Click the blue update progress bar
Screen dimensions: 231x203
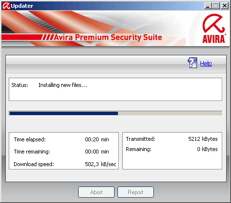[x=64, y=113]
